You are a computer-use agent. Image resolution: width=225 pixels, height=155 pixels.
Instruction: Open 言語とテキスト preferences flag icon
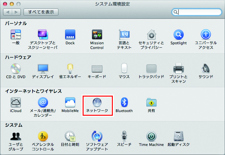[124, 35]
